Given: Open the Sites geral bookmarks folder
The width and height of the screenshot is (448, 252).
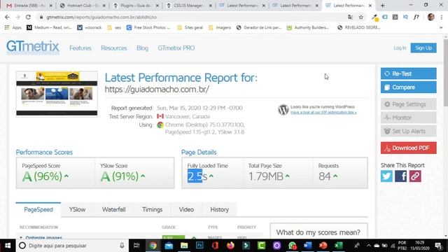Looking at the screenshot, I should click(190, 28).
